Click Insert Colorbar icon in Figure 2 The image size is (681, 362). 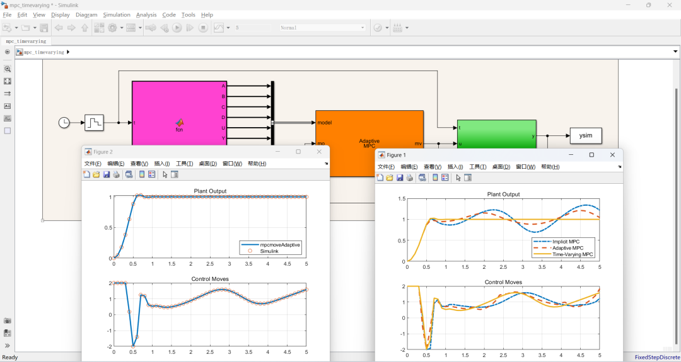(142, 174)
